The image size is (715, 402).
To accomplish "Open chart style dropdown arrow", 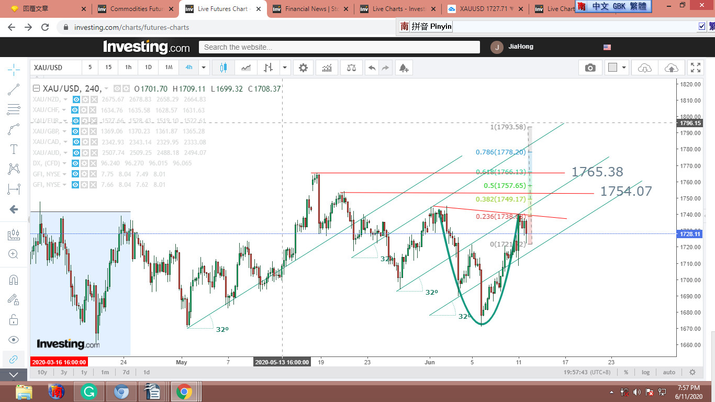I will tap(285, 68).
